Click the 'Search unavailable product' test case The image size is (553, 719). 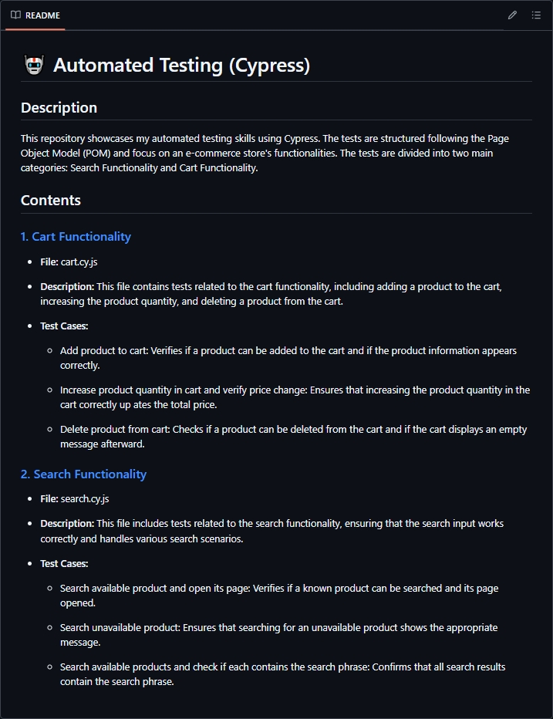(x=120, y=628)
